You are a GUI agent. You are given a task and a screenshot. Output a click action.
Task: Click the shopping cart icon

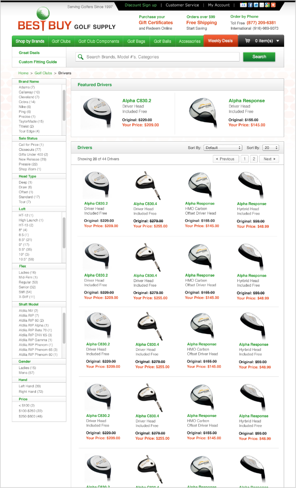(x=247, y=41)
